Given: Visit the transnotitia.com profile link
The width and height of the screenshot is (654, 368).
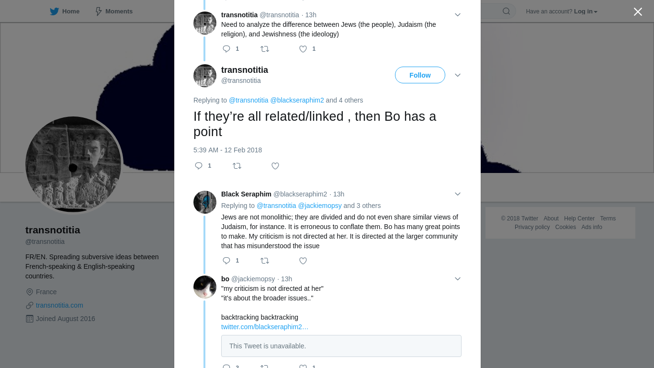Looking at the screenshot, I should 59,305.
